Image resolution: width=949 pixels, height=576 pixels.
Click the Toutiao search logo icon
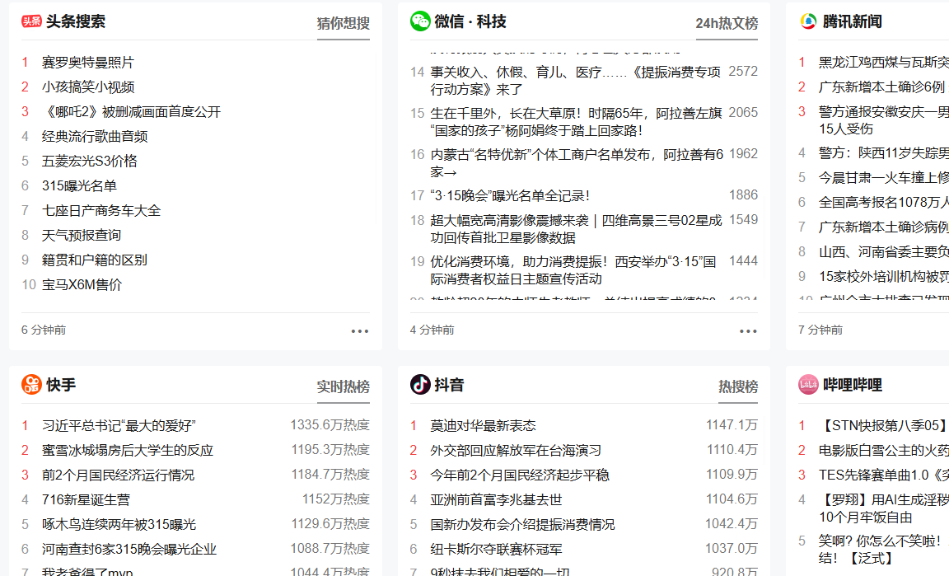(31, 21)
